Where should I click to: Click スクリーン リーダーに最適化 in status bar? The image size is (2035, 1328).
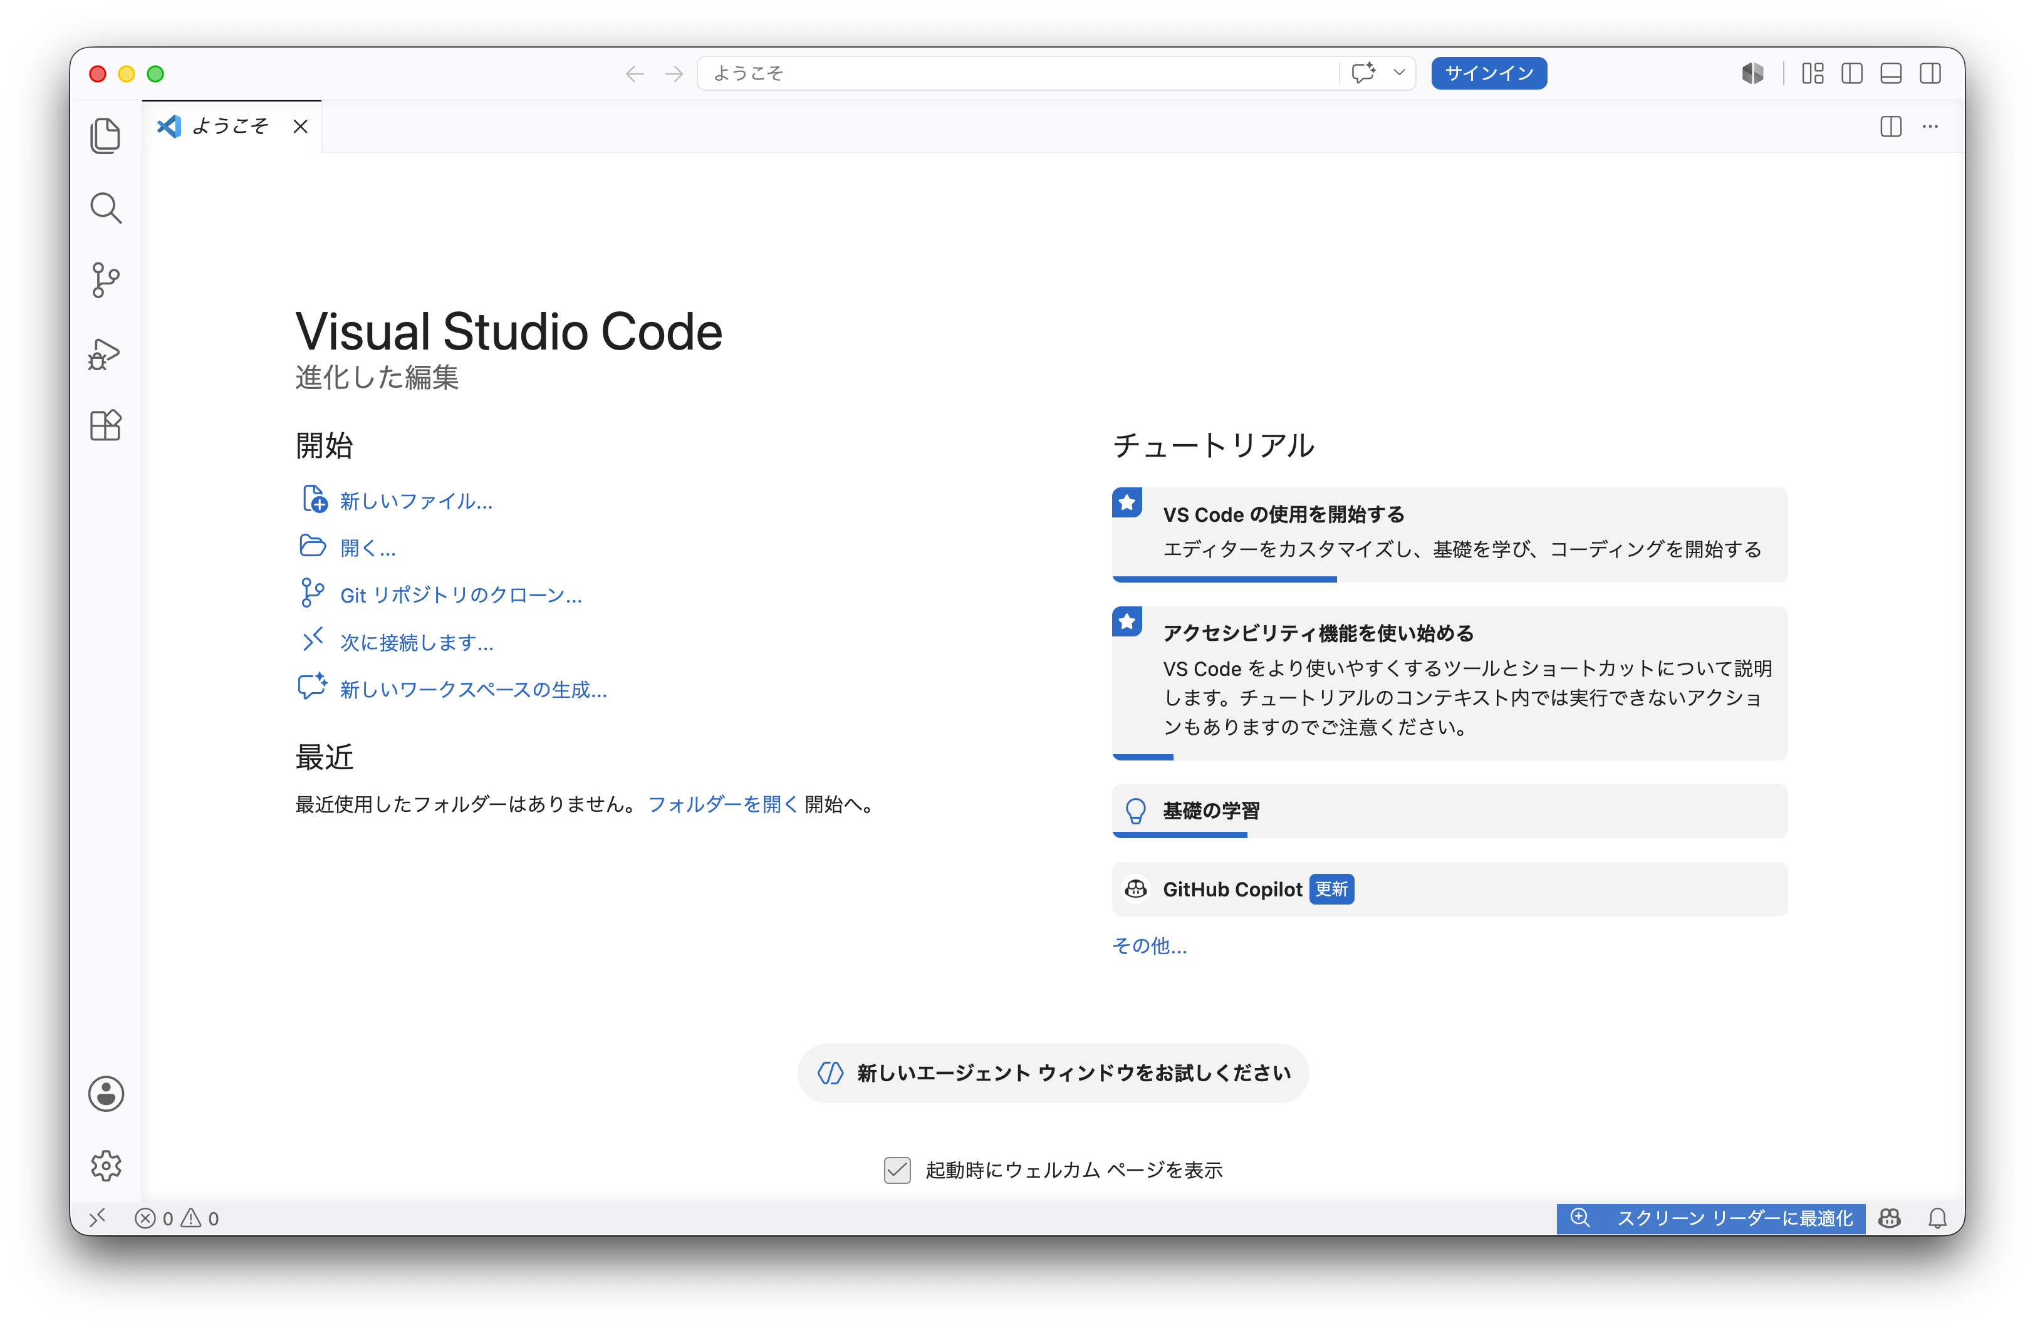(1711, 1218)
